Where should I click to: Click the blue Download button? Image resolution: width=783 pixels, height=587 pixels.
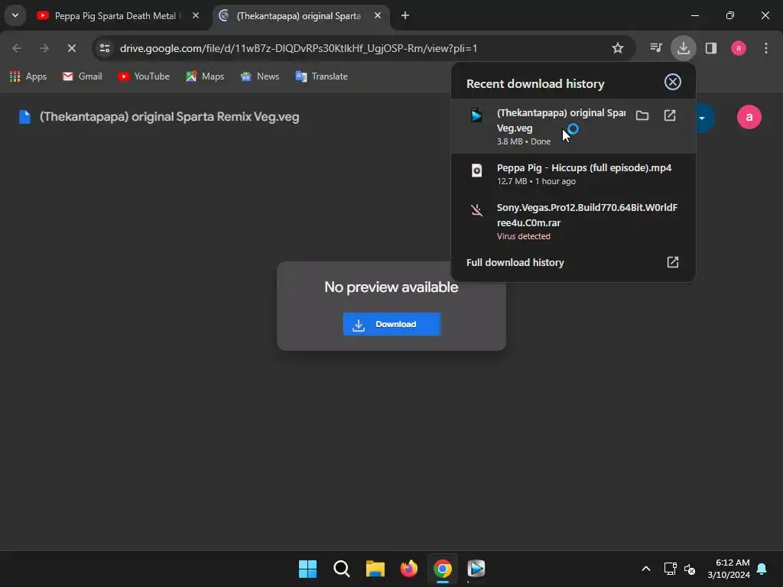point(391,324)
